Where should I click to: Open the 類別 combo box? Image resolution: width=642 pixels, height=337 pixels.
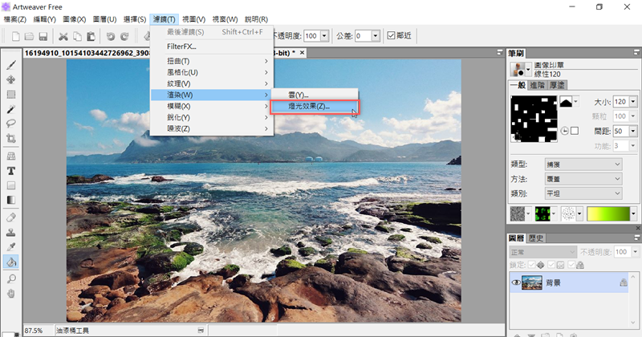click(x=583, y=193)
